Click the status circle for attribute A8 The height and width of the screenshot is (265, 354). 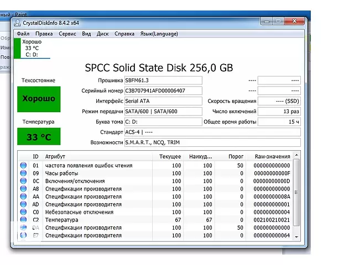tap(23, 189)
